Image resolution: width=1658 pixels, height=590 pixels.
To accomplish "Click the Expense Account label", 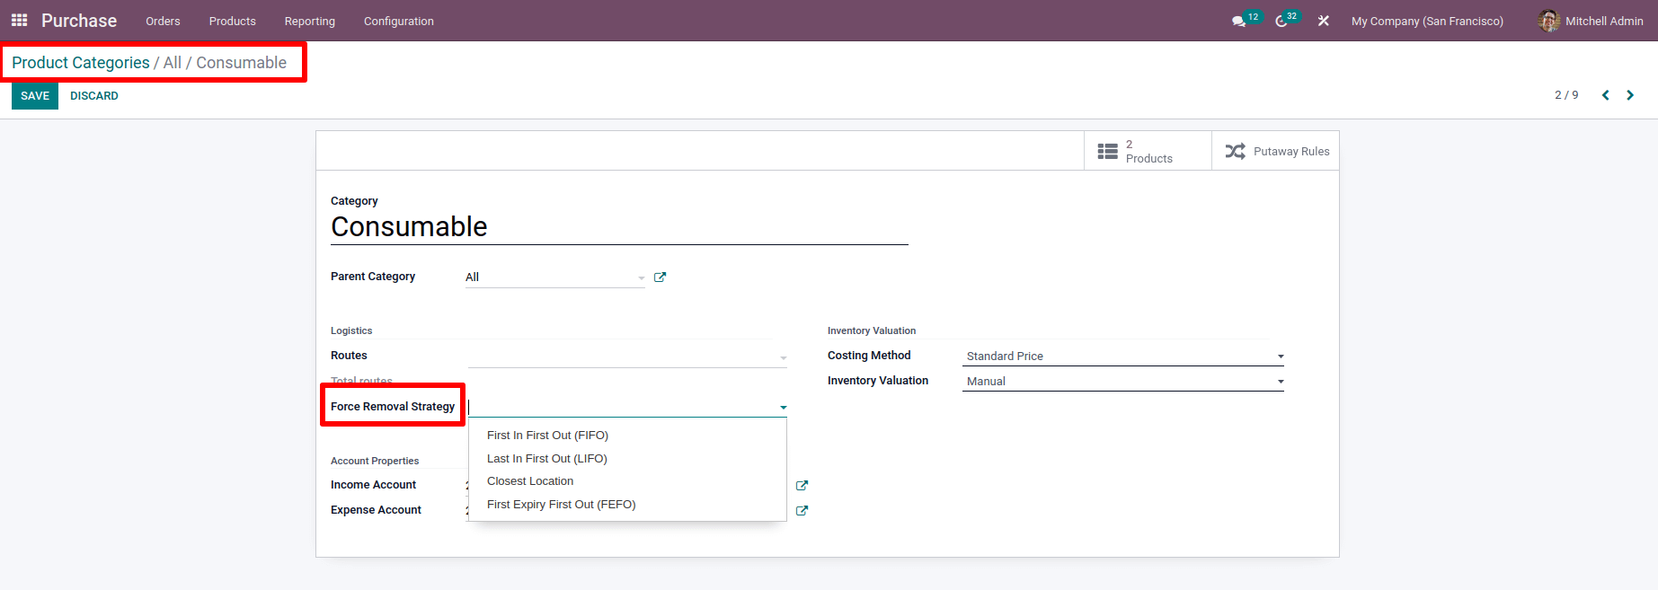I will [376, 510].
